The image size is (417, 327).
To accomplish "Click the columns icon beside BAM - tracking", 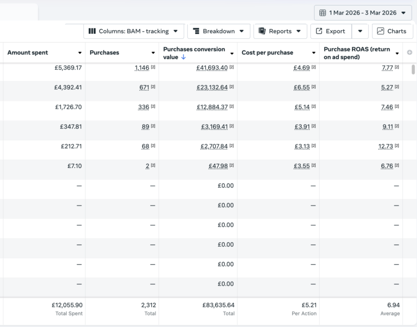I will (x=92, y=31).
